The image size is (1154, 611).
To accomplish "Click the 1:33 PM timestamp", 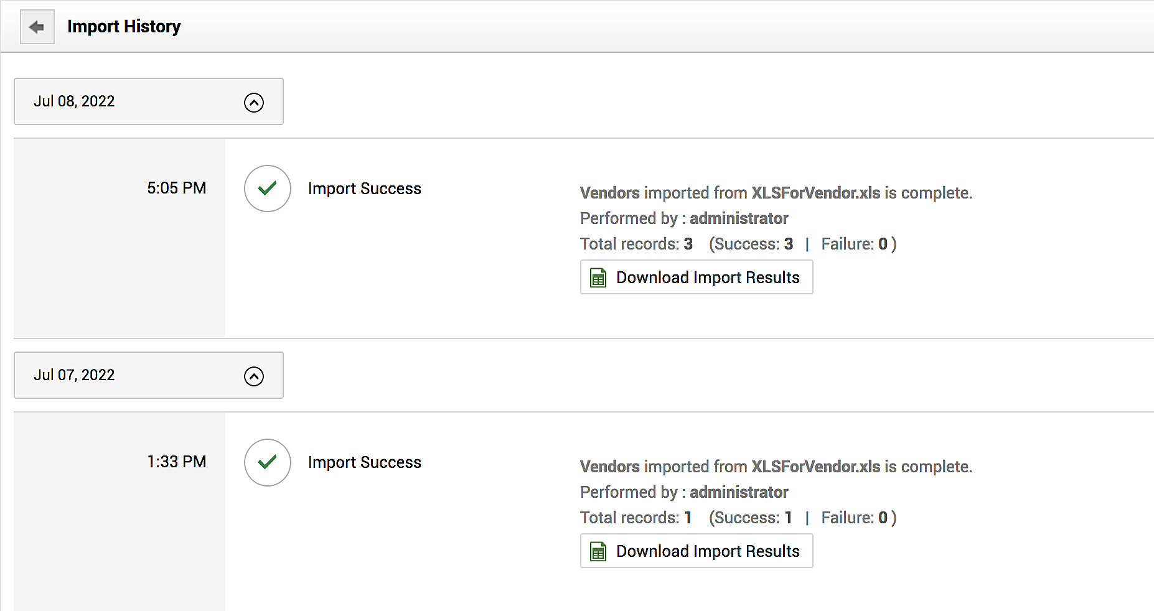I will click(x=176, y=462).
